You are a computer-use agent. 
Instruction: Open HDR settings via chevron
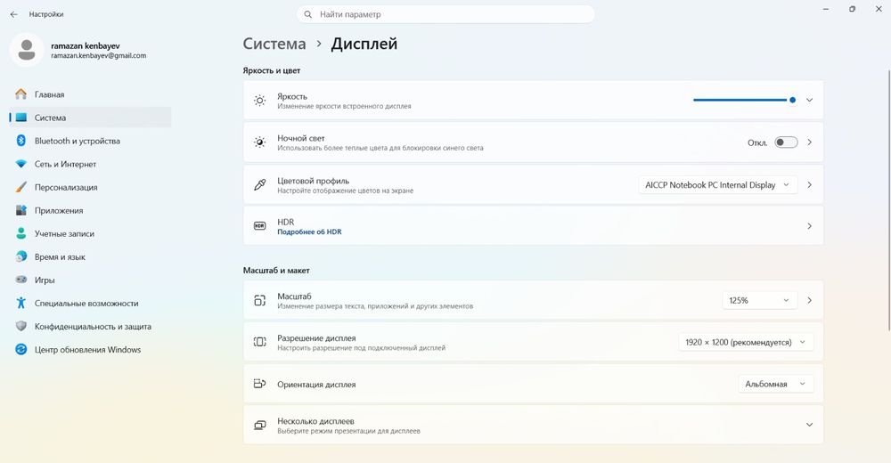809,226
